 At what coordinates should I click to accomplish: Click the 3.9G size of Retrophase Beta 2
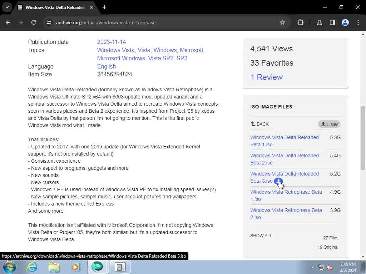335,210
